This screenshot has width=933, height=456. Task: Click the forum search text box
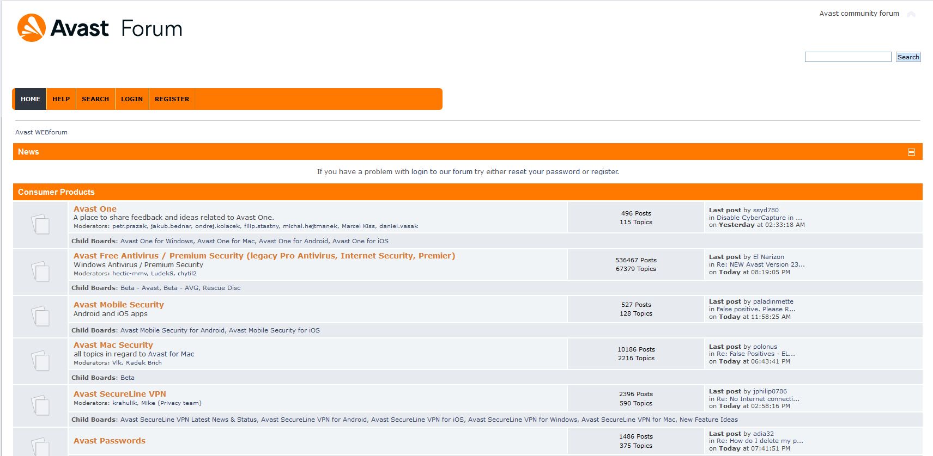tap(848, 57)
